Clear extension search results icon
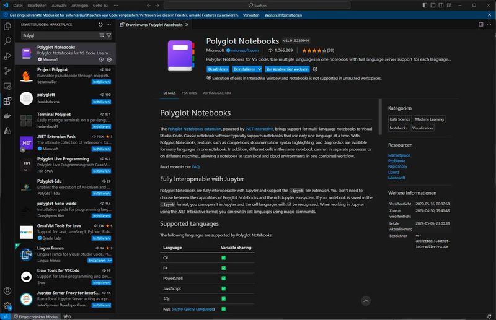The height and width of the screenshot is (320, 496). pyautogui.click(x=102, y=35)
